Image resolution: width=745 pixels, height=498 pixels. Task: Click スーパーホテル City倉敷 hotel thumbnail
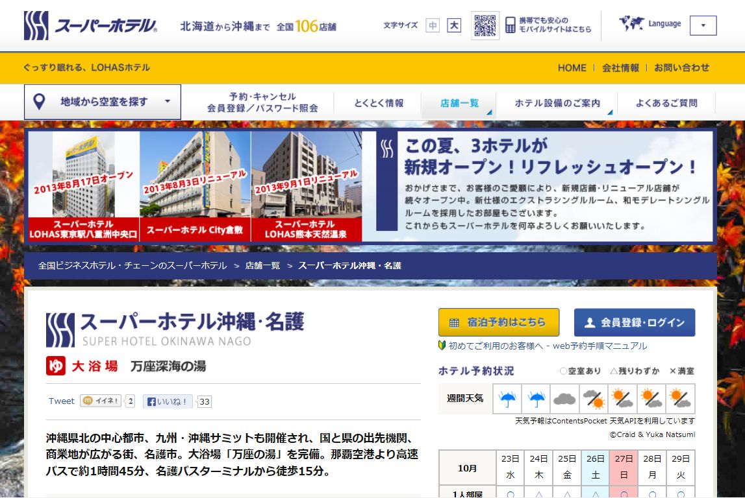[x=195, y=186]
